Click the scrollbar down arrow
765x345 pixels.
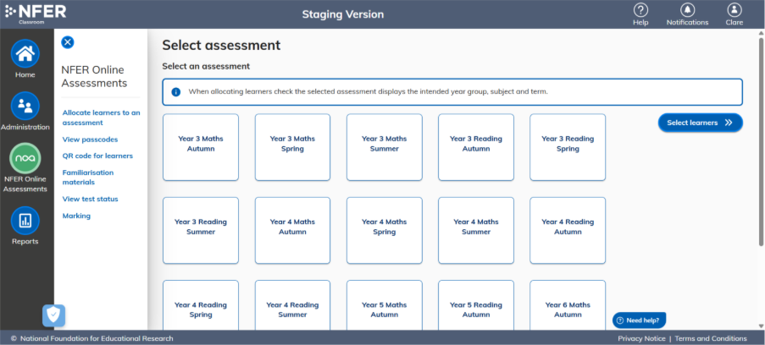(761, 326)
